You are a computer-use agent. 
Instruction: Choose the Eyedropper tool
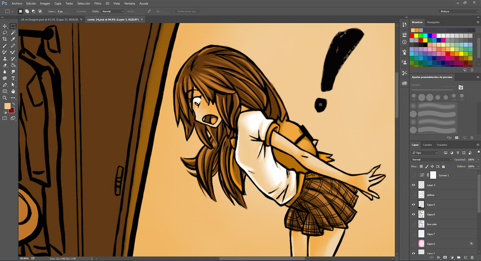(x=13, y=39)
